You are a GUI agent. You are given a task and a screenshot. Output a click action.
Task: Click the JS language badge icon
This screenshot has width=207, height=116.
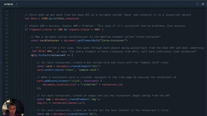click(203, 4)
